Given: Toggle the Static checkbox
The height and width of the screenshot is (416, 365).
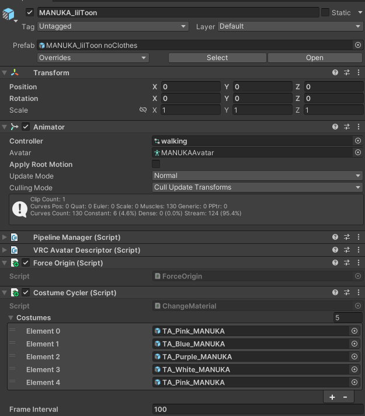Looking at the screenshot, I should pyautogui.click(x=325, y=12).
